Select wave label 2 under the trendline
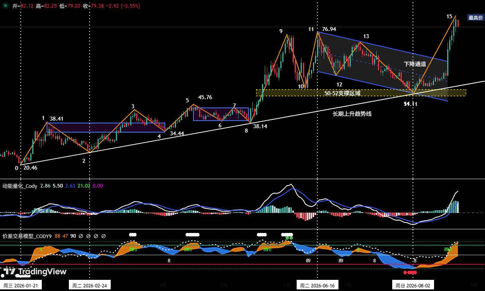Image resolution: width=485 pixels, height=291 pixels. click(84, 161)
